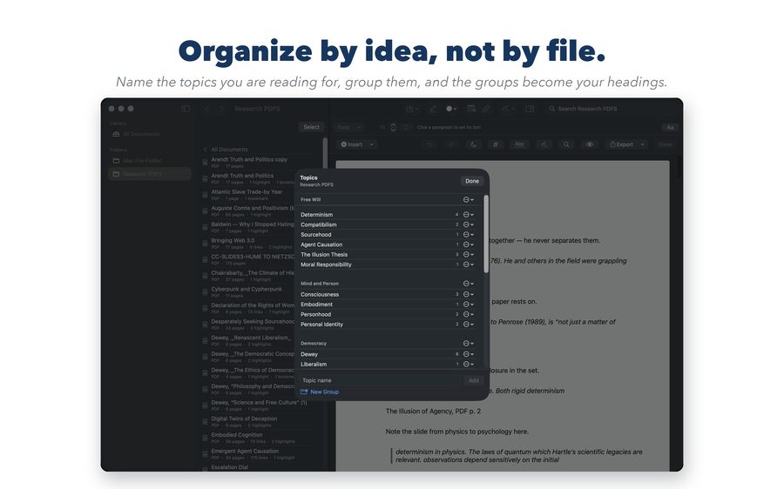The image size is (784, 489).
Task: Click the Add button beside Topic name
Action: [x=473, y=380]
